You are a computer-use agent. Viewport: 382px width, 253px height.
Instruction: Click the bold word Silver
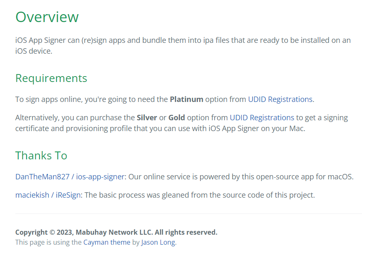coord(147,118)
